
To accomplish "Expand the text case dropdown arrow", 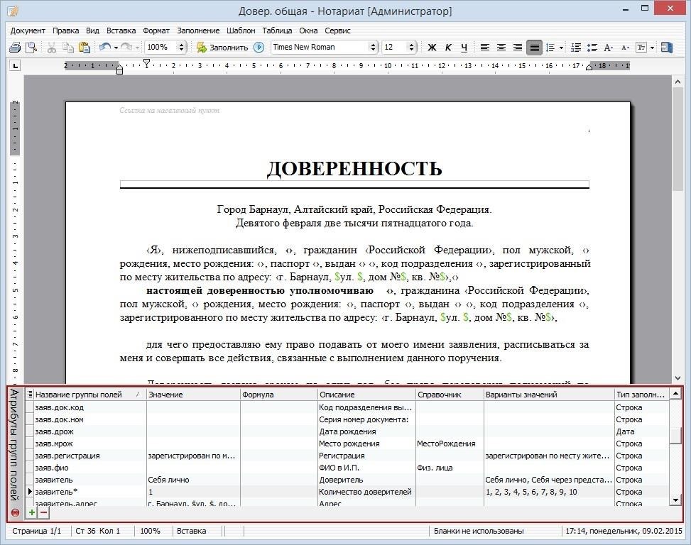I will click(x=652, y=47).
